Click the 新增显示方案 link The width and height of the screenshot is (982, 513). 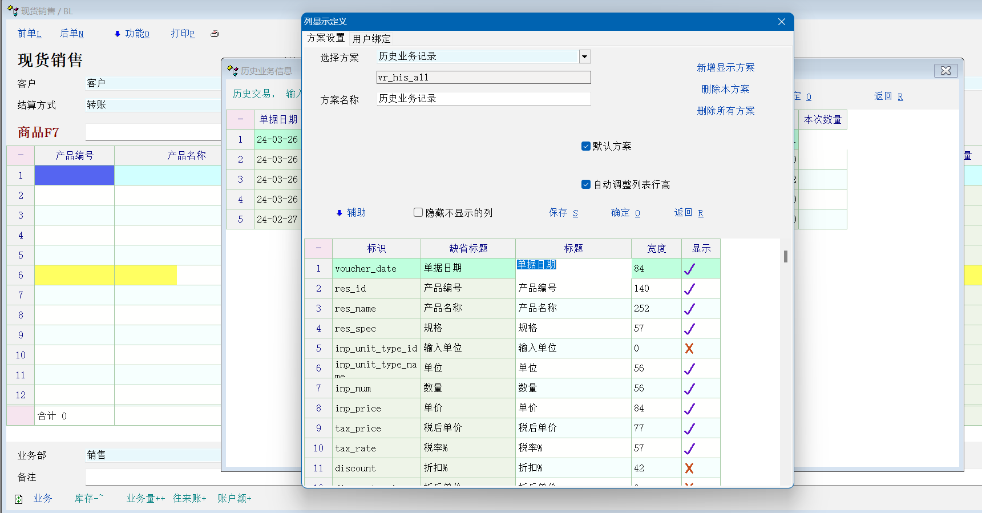point(725,67)
